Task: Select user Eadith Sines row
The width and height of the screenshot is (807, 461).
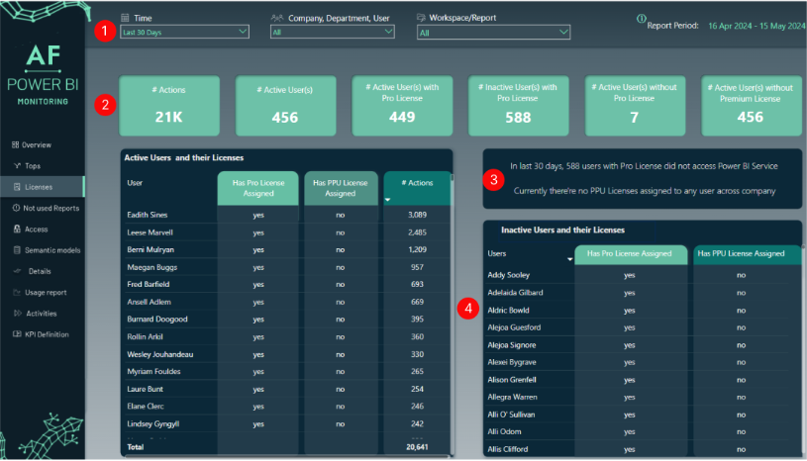Action: (x=285, y=215)
